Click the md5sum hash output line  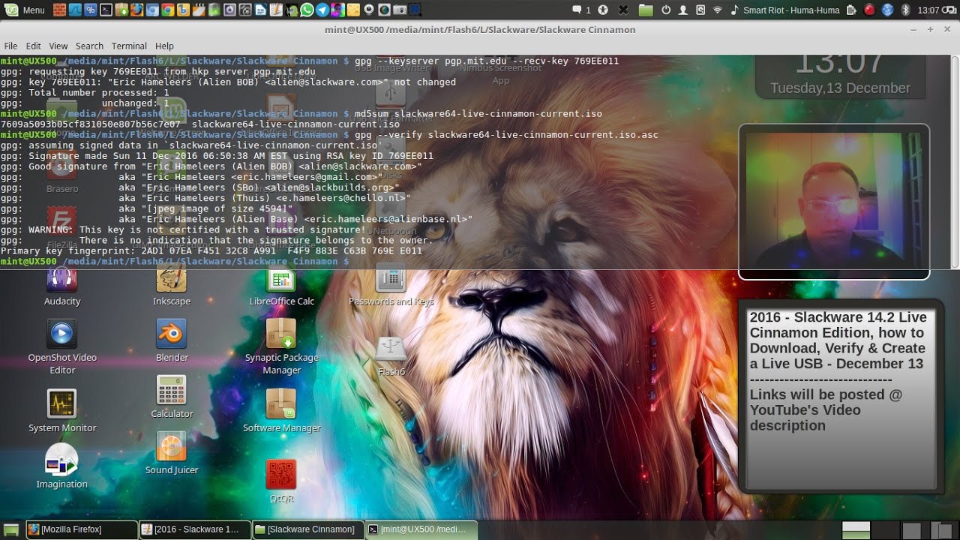[x=200, y=124]
